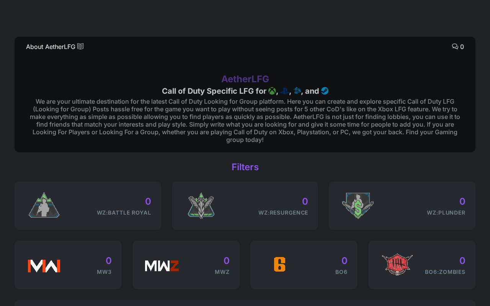
Task: Click the Steam platform icon
Action: coord(325,91)
